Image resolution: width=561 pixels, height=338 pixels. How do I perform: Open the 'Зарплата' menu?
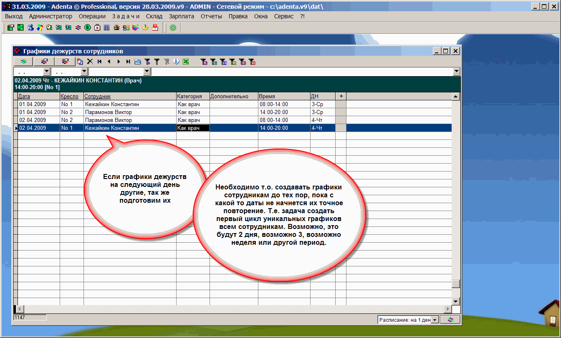click(182, 16)
